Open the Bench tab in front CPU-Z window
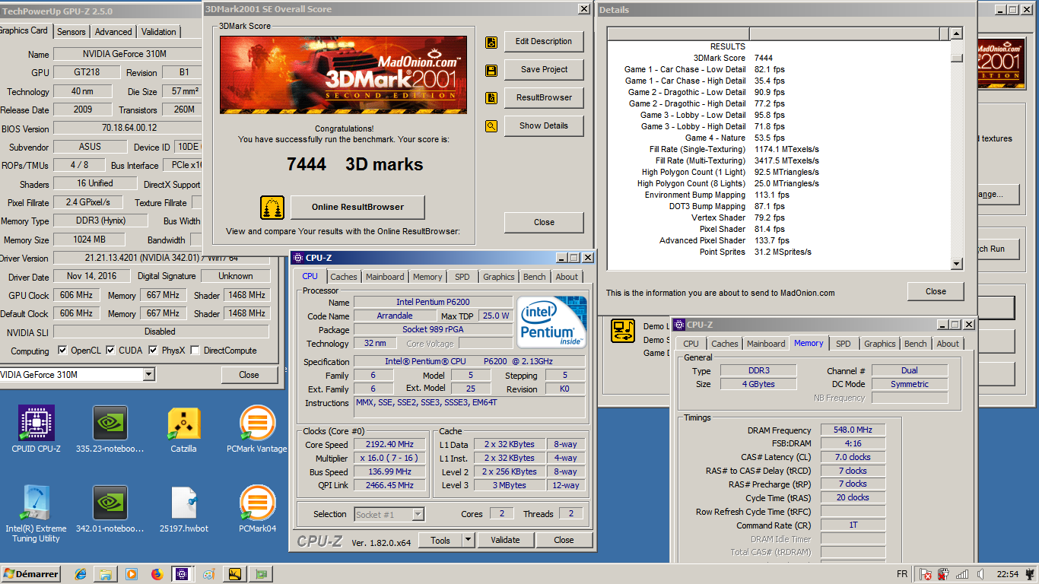 535,277
